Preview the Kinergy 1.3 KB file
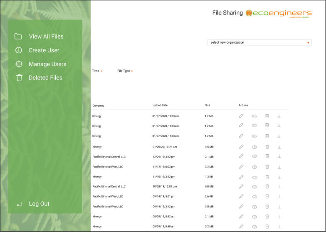326x232 pixels. [254, 177]
